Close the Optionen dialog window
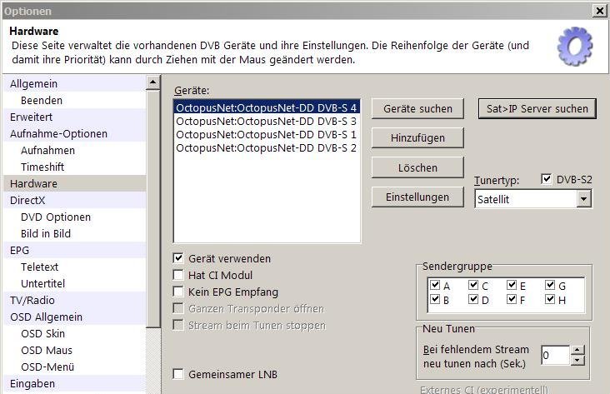Viewport: 610px width, 394px height. [599, 11]
